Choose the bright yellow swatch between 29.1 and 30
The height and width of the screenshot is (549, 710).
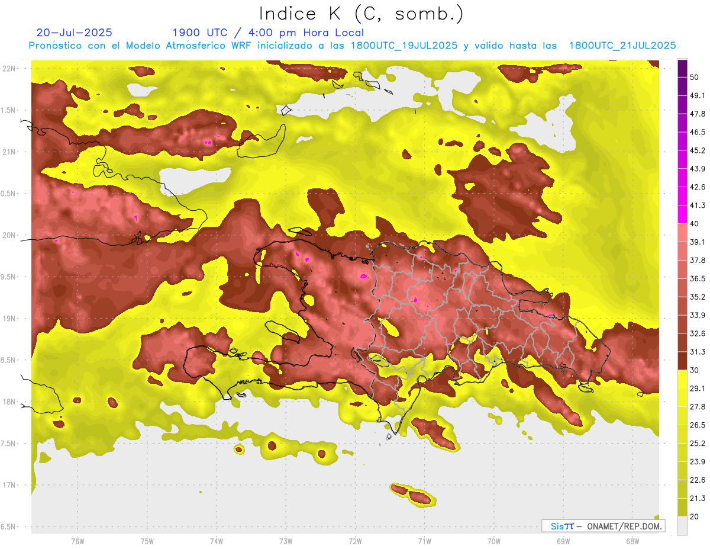682,379
